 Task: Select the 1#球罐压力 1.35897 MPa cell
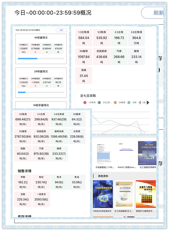pyautogui.click(x=24, y=49)
